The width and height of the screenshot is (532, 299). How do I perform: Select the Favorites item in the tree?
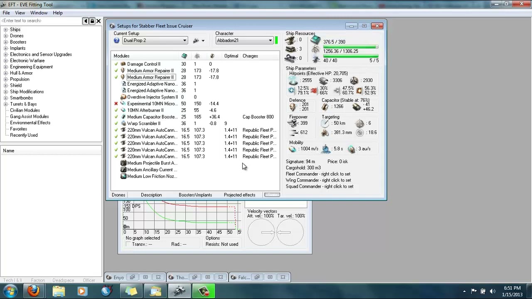pos(19,129)
